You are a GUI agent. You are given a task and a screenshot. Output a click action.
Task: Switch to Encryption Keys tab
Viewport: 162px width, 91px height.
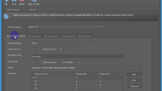[51, 36]
